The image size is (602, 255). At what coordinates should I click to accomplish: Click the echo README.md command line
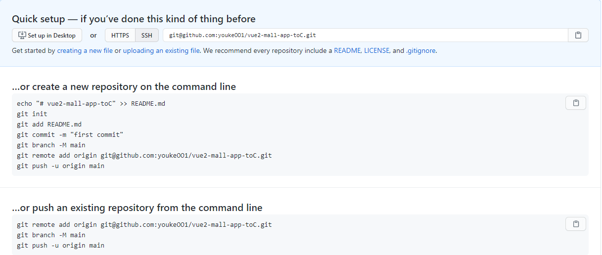point(91,103)
